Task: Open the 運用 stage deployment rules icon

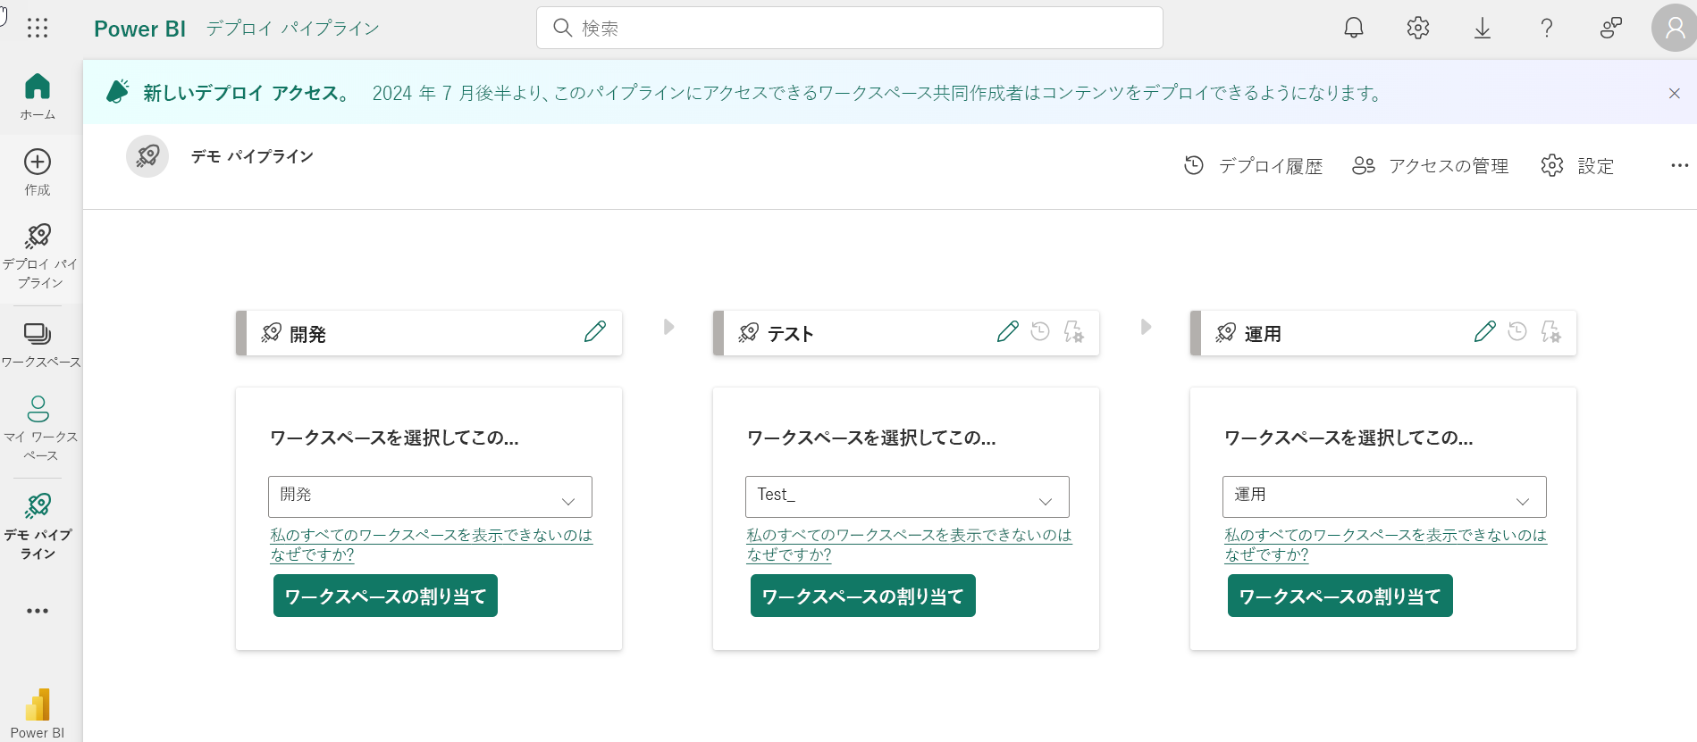Action: coord(1551,332)
